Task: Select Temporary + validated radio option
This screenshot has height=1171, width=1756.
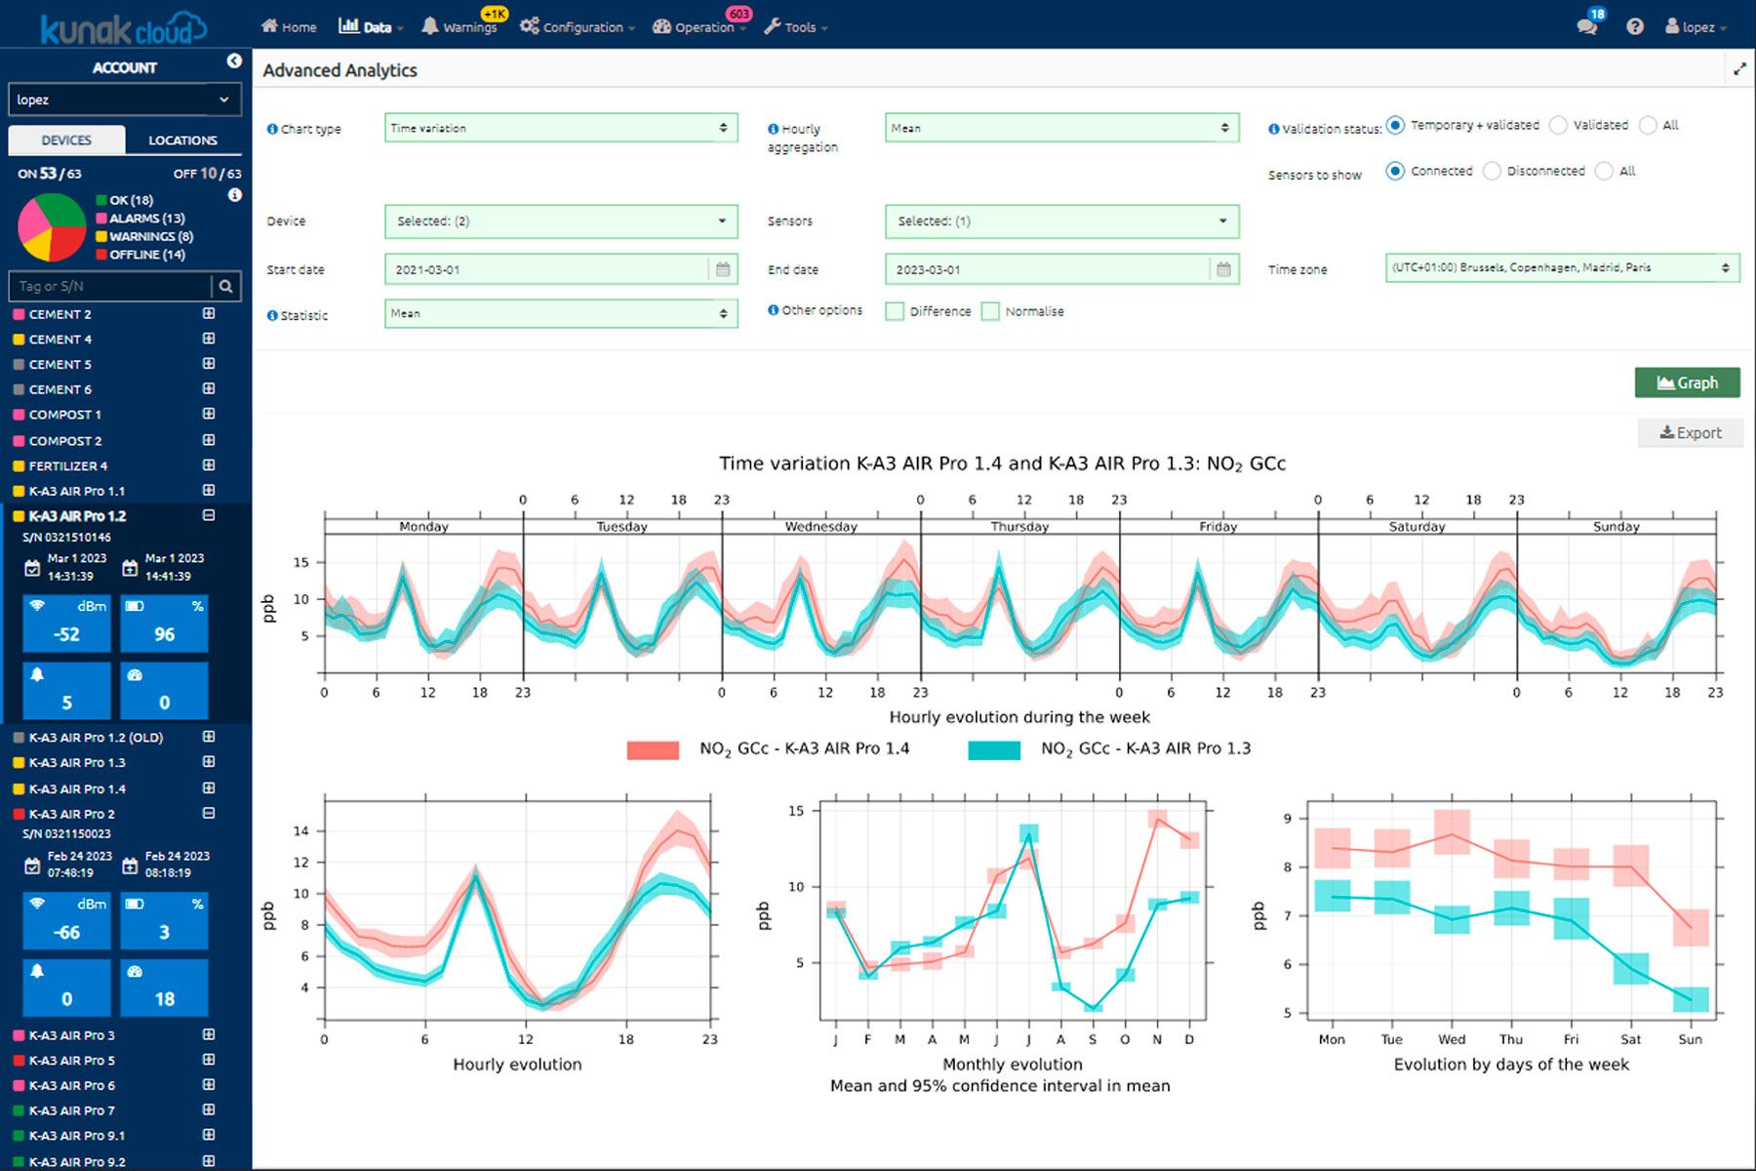Action: click(x=1395, y=125)
